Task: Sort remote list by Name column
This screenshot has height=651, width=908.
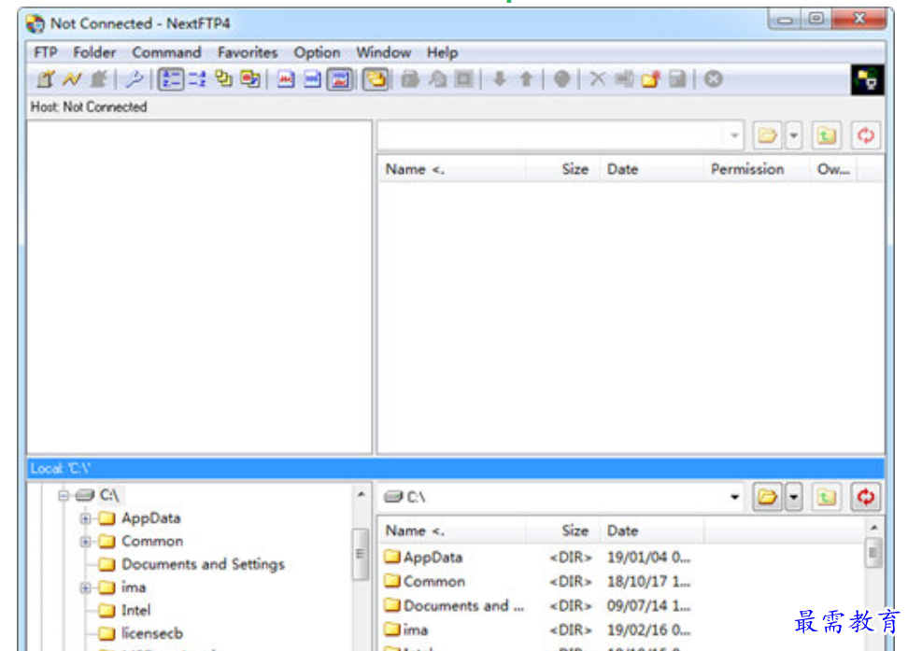Action: click(x=452, y=170)
